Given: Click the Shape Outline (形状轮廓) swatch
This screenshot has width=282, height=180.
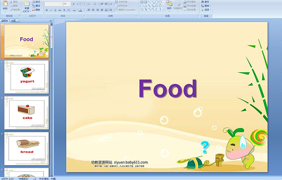Looking at the screenshot, I should pos(185,6).
